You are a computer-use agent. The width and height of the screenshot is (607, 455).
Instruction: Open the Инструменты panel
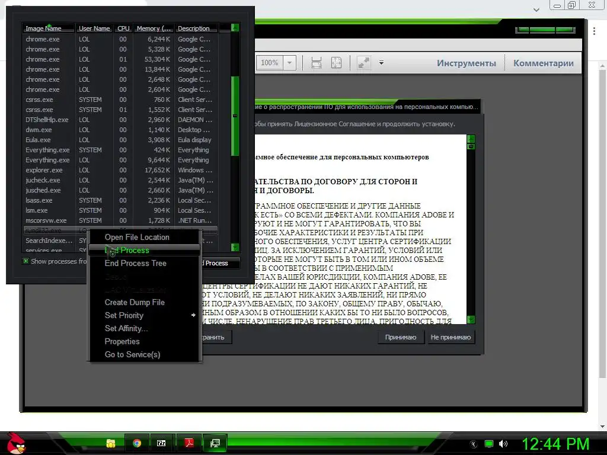pos(466,63)
